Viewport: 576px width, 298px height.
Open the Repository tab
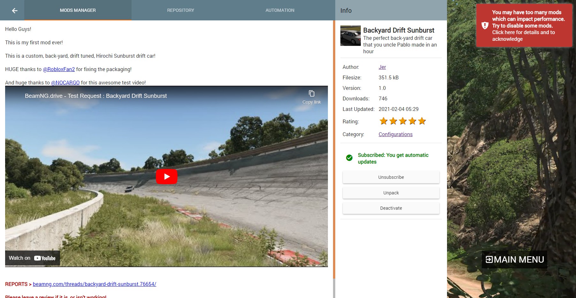[181, 10]
